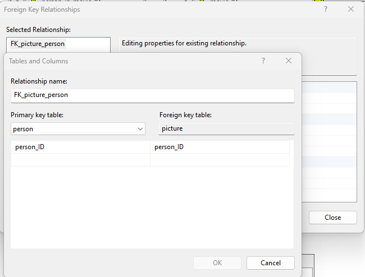Click the help icon in Tables and Columns

coord(263,61)
